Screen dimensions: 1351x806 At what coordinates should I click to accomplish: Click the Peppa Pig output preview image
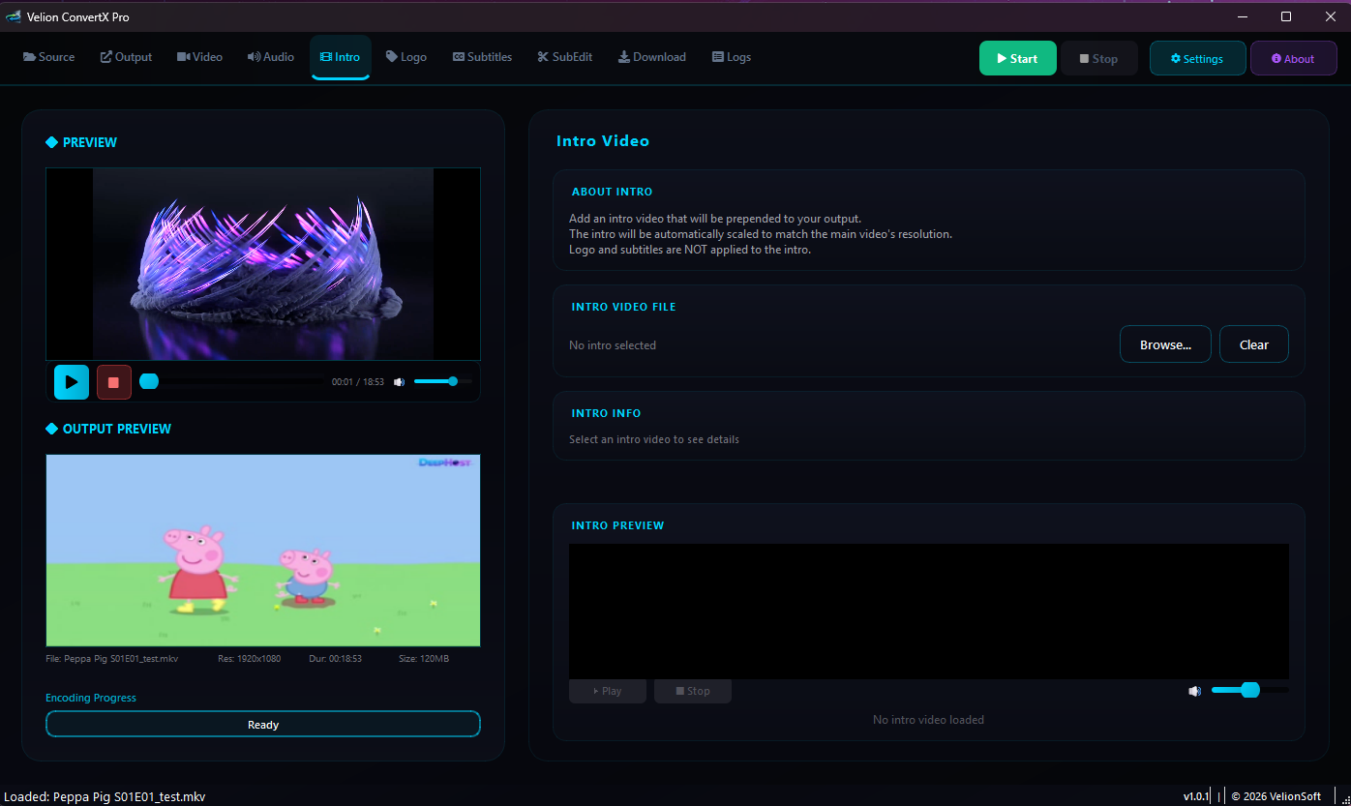pyautogui.click(x=263, y=550)
